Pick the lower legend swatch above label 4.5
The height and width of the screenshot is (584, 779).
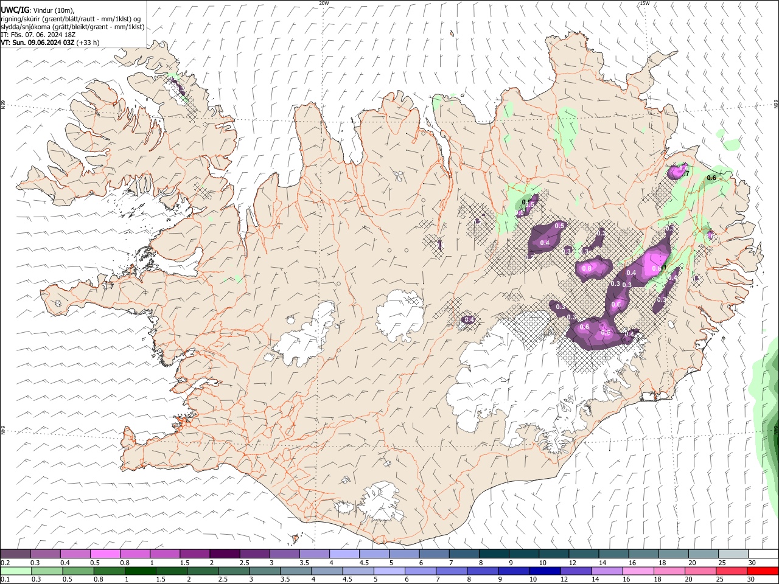[358, 571]
